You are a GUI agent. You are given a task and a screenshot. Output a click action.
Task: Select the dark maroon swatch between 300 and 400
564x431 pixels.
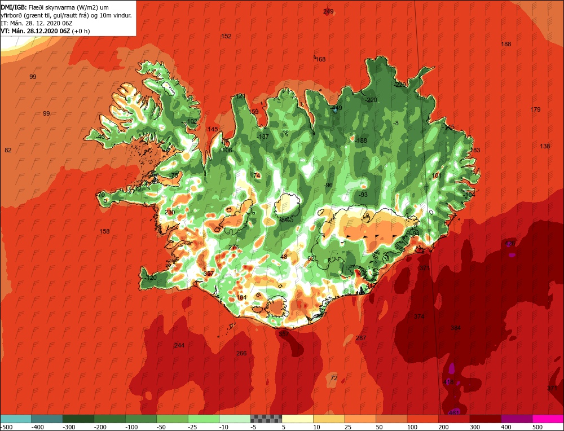486,419
